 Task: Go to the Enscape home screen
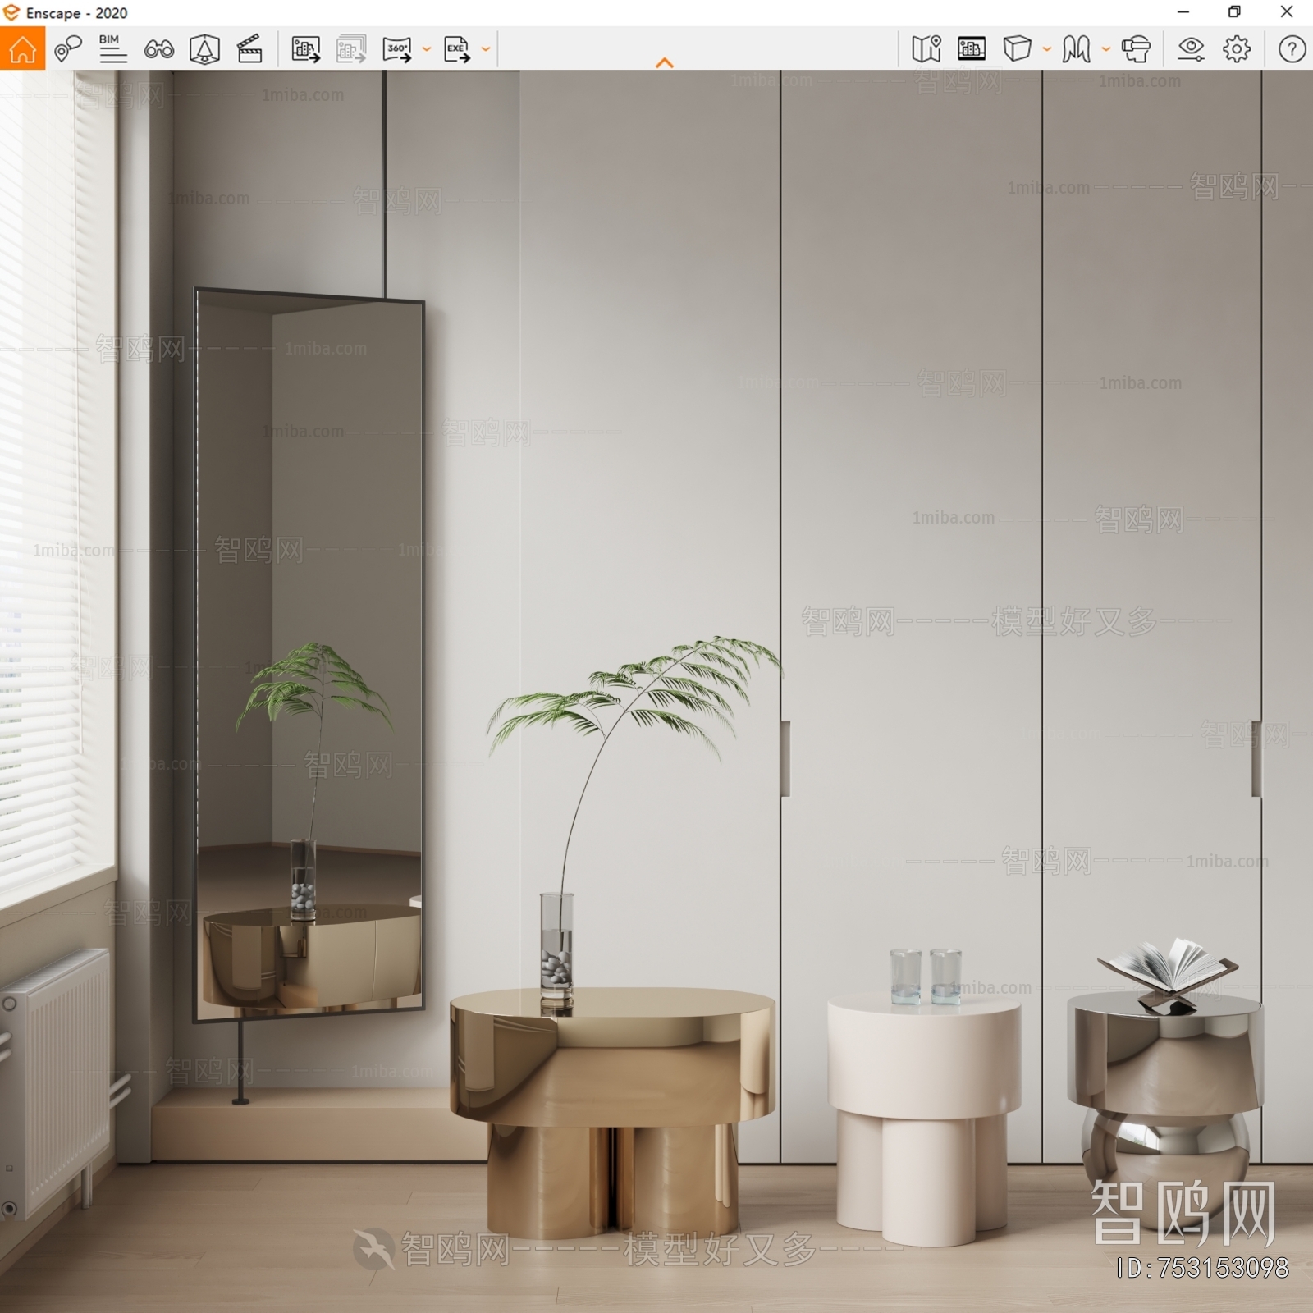pos(22,48)
